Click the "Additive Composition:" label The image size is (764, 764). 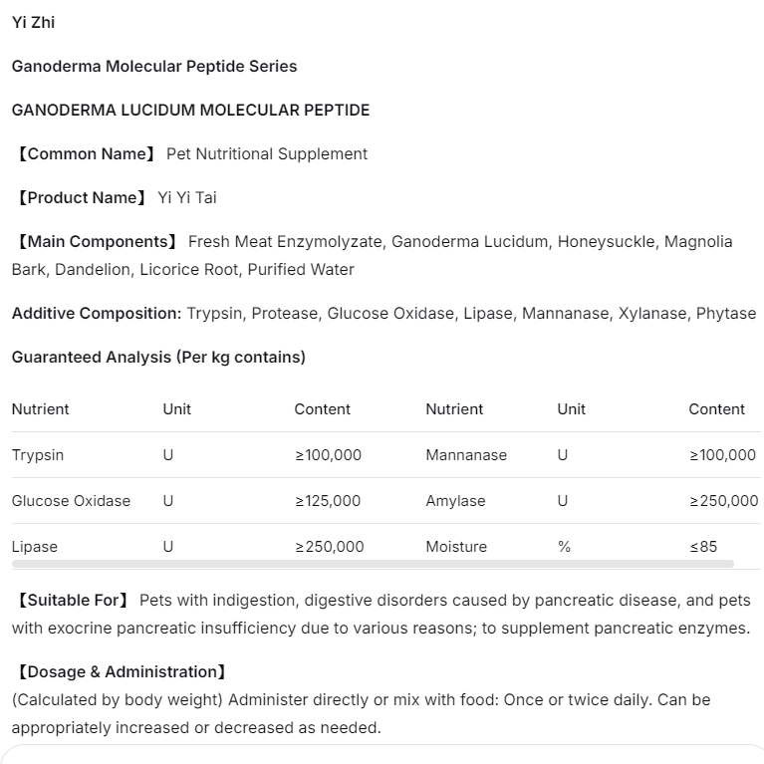[97, 313]
